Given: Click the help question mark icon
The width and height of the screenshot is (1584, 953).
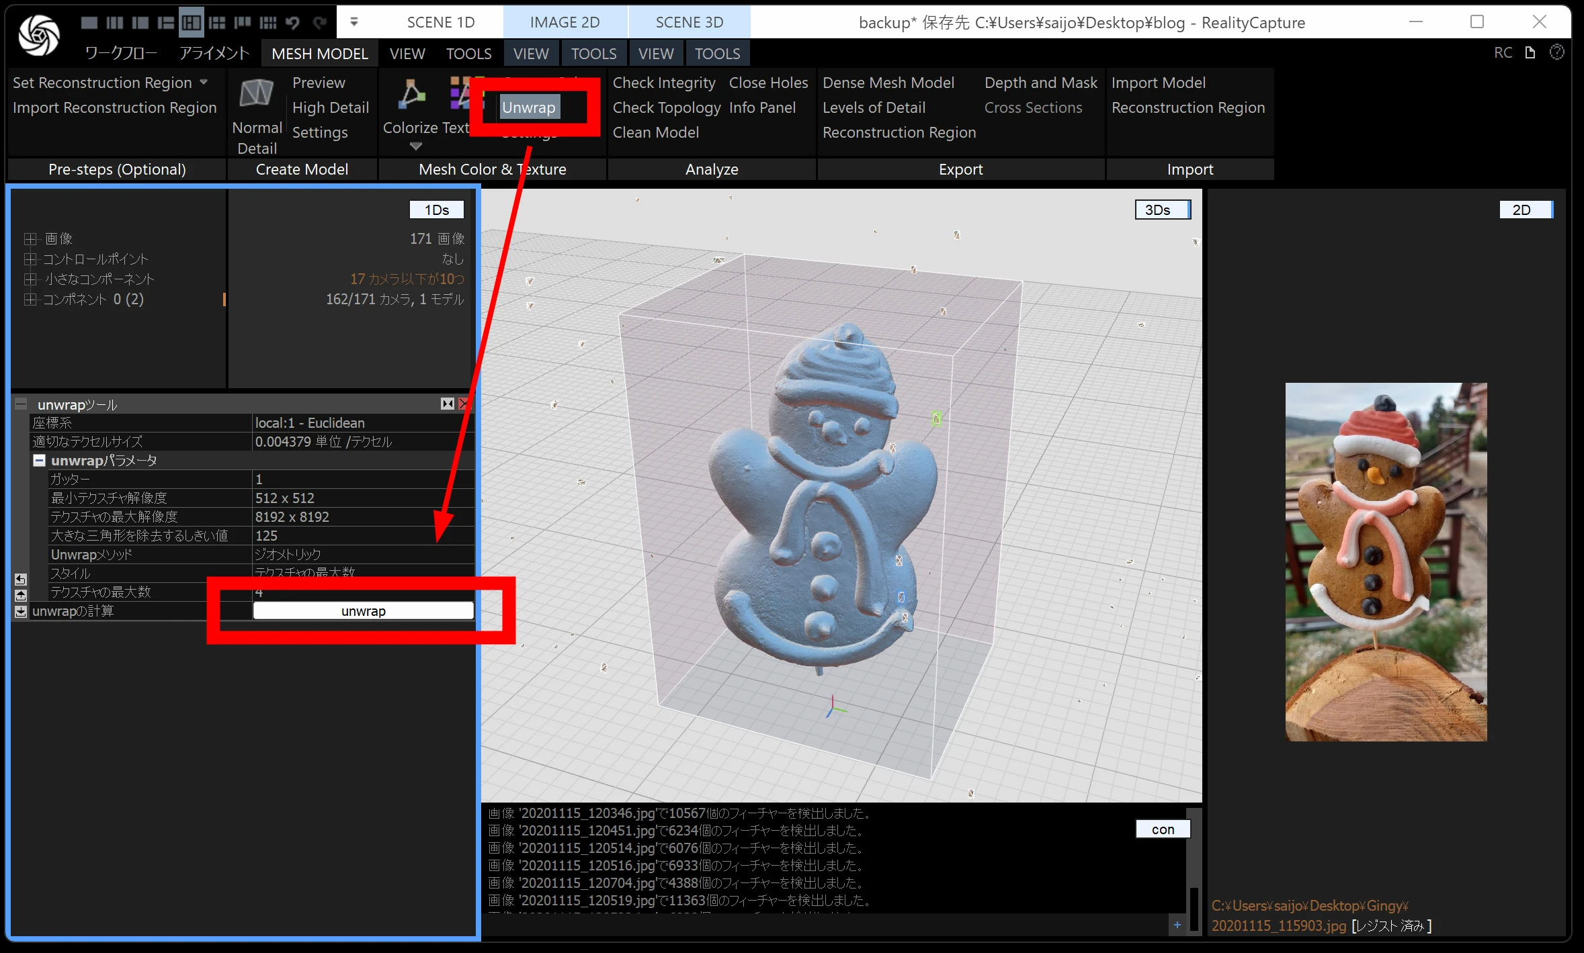Looking at the screenshot, I should [x=1556, y=52].
